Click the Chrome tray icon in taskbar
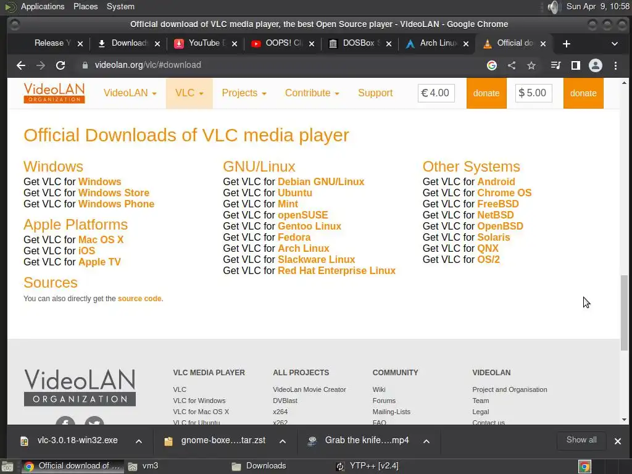 click(x=584, y=467)
